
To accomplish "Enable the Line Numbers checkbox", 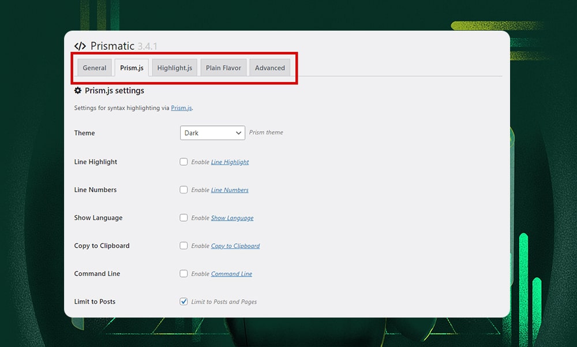I will pyautogui.click(x=183, y=189).
